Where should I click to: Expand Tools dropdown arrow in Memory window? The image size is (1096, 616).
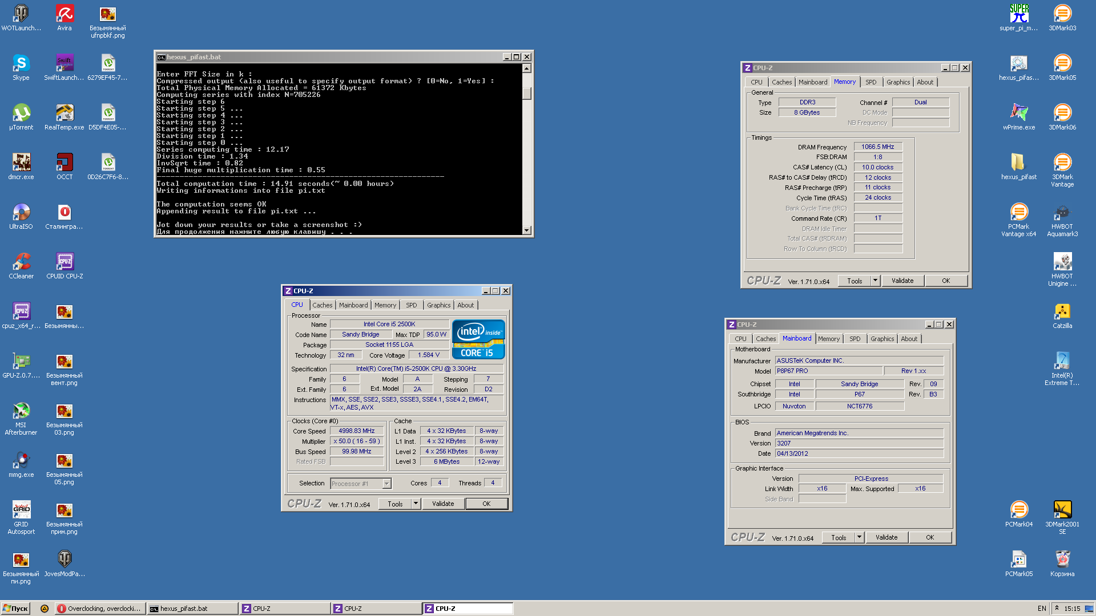876,281
